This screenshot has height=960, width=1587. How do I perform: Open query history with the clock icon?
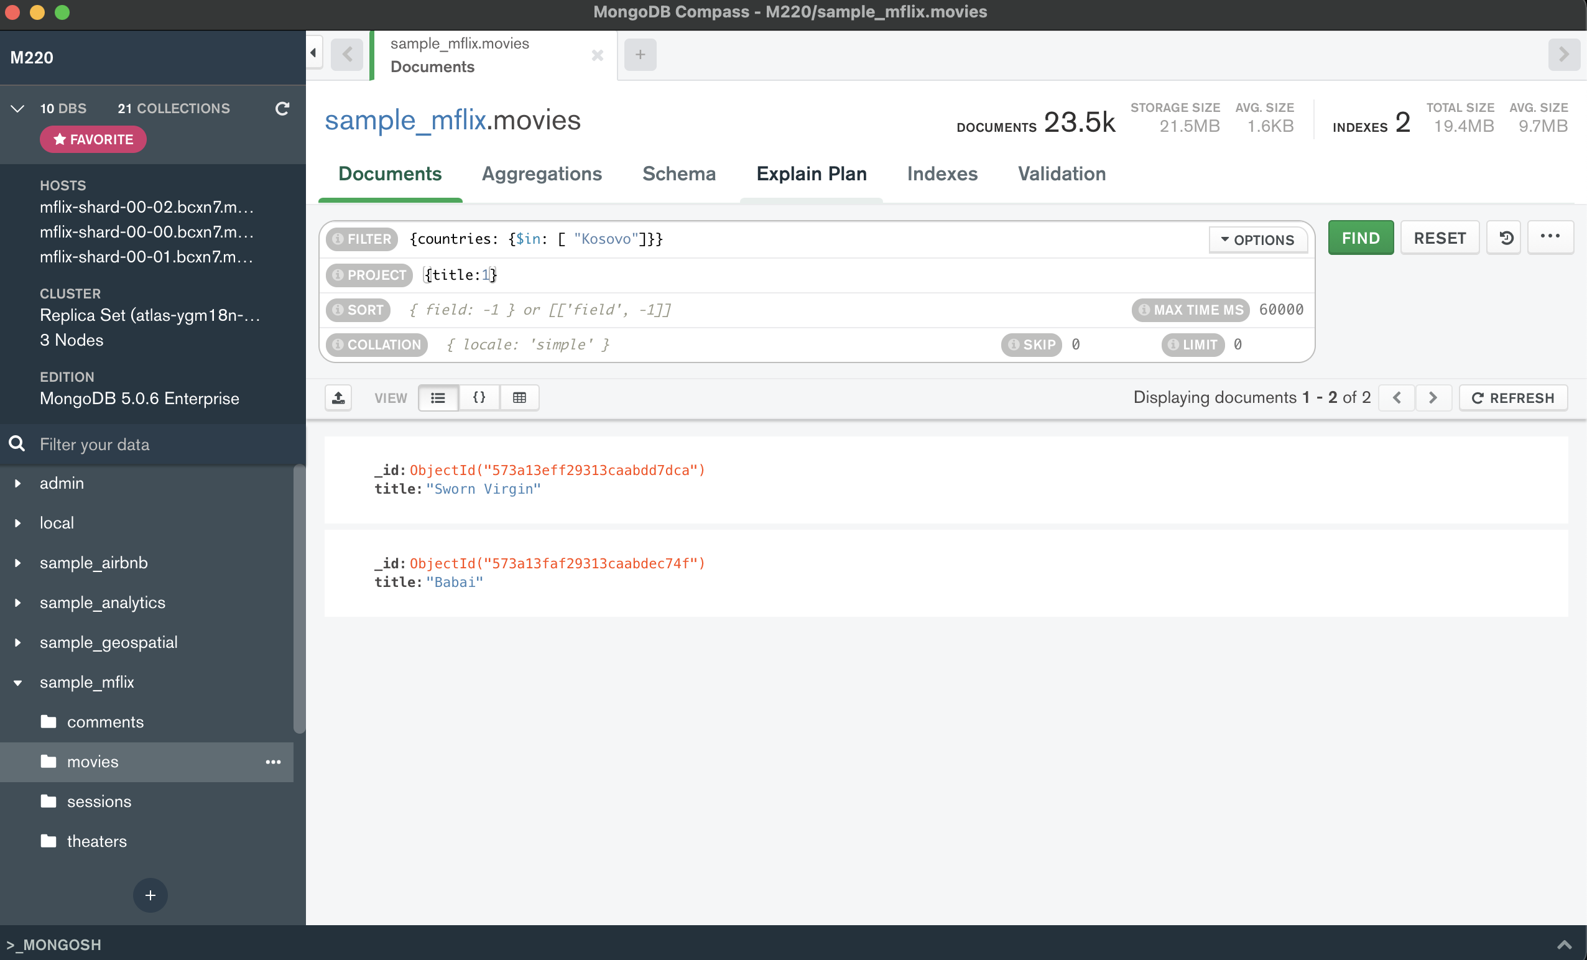pyautogui.click(x=1504, y=237)
